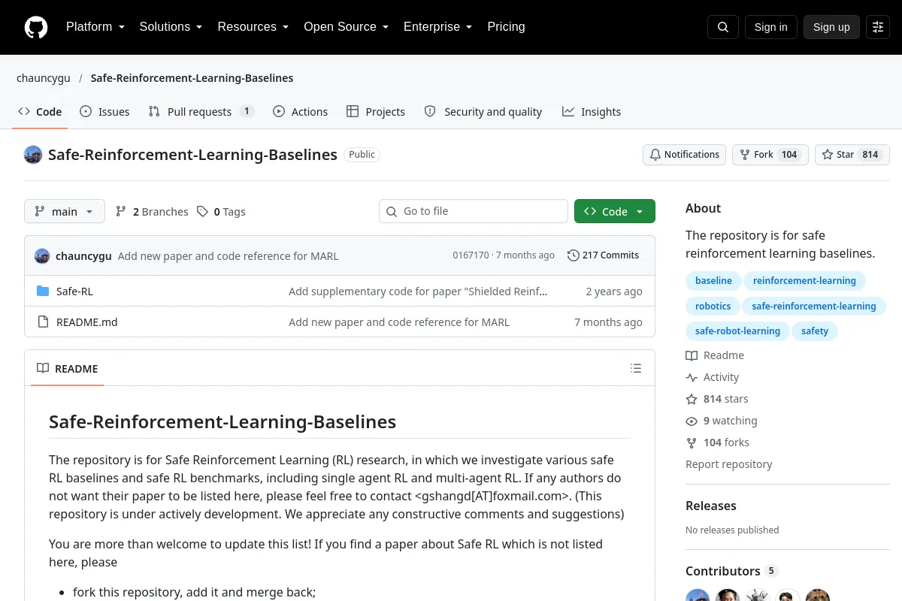
Task: Open the Safe-RL folder name
Action: (x=74, y=291)
